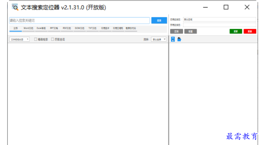Click the magnifier app icon in title bar
Viewport: 260px width, 145px height.
click(x=15, y=7)
